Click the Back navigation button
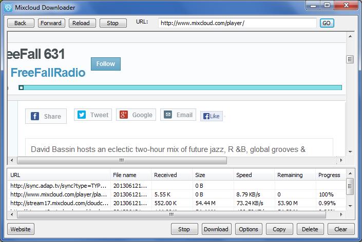This screenshot has height=242, width=362. (21, 23)
